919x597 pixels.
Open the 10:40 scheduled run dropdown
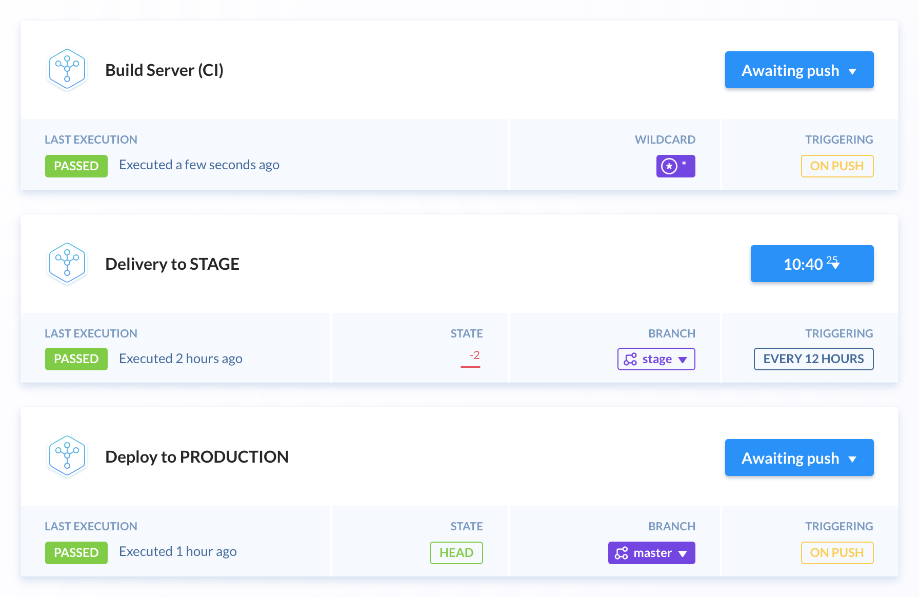click(x=812, y=264)
